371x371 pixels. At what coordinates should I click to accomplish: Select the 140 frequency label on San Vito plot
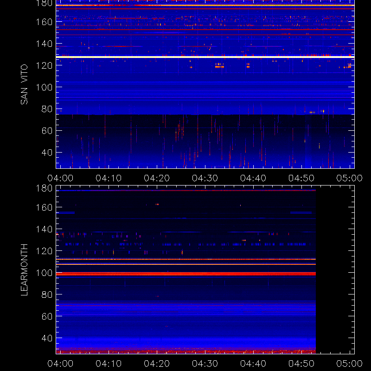pos(44,44)
